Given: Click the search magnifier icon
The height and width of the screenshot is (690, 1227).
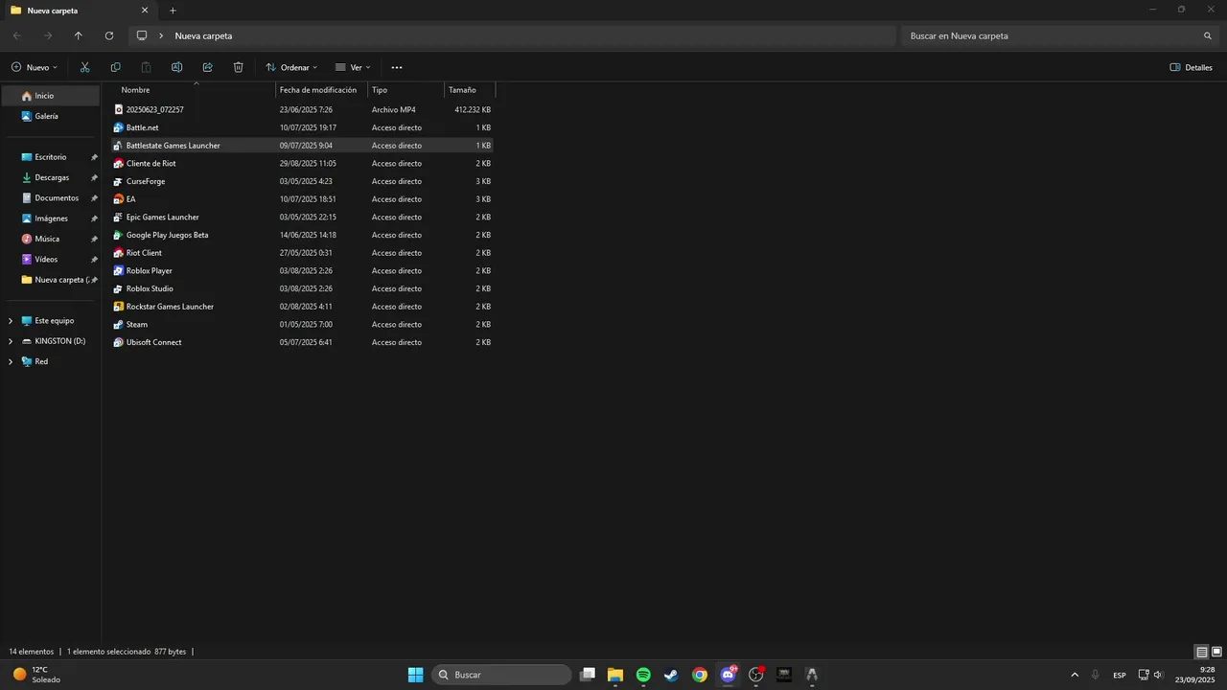Looking at the screenshot, I should [x=1208, y=35].
